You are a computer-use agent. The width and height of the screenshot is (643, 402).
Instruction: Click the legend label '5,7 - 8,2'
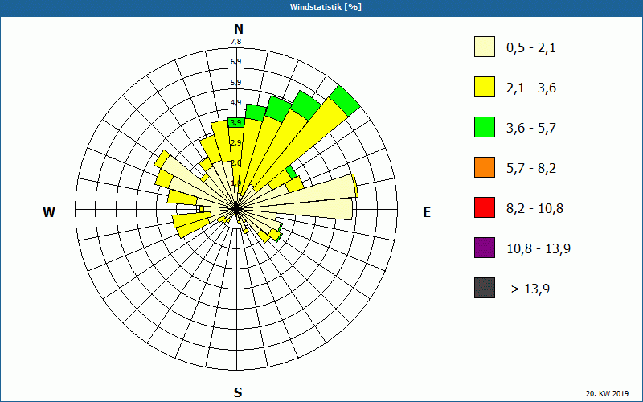[531, 169]
